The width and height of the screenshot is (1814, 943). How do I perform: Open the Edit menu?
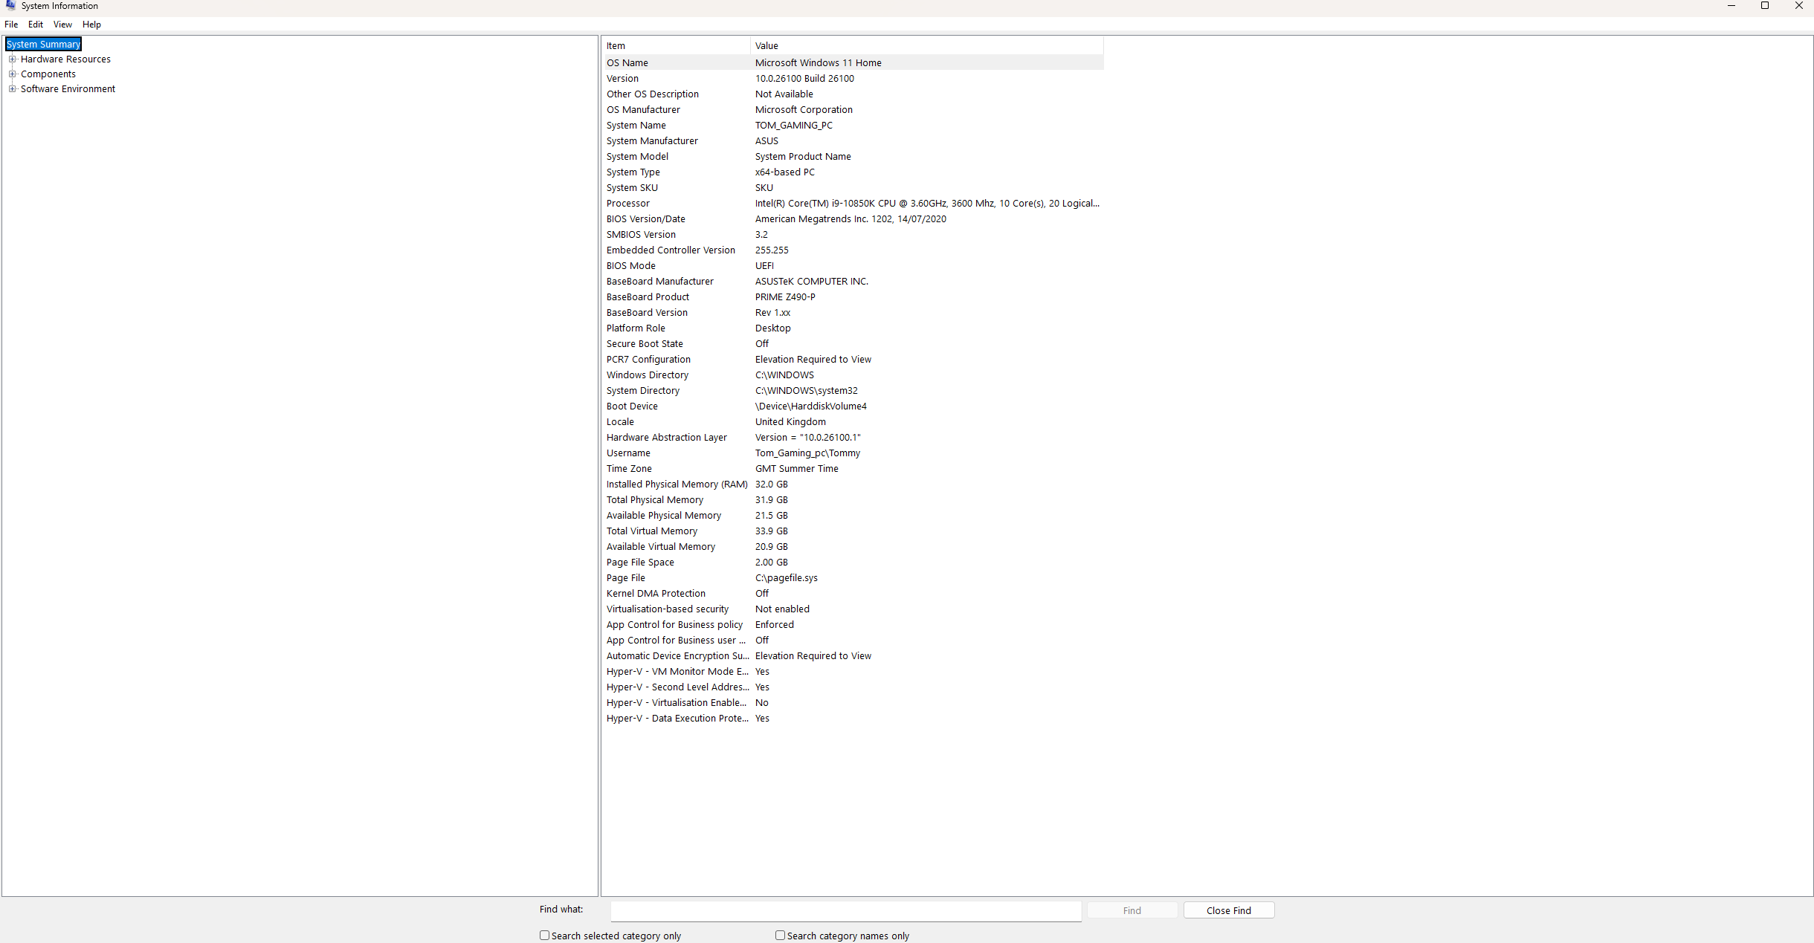[x=36, y=25]
